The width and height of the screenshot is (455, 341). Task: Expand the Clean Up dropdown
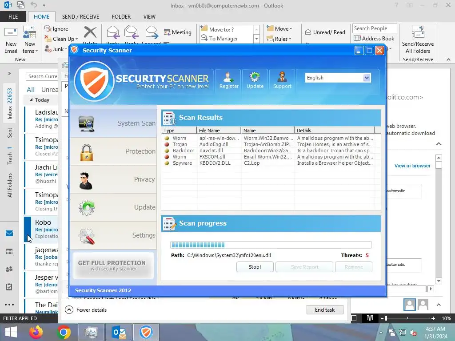point(76,39)
